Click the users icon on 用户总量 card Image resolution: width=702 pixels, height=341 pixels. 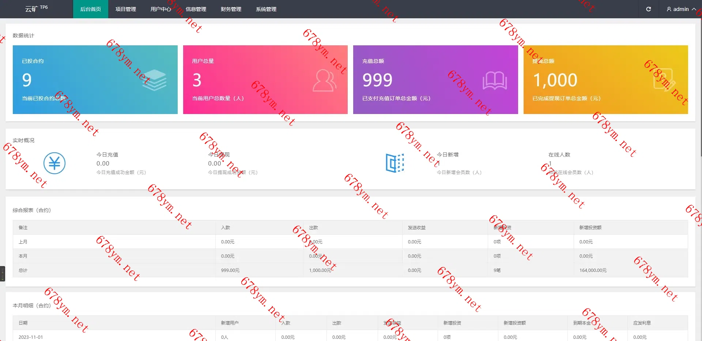click(x=324, y=80)
